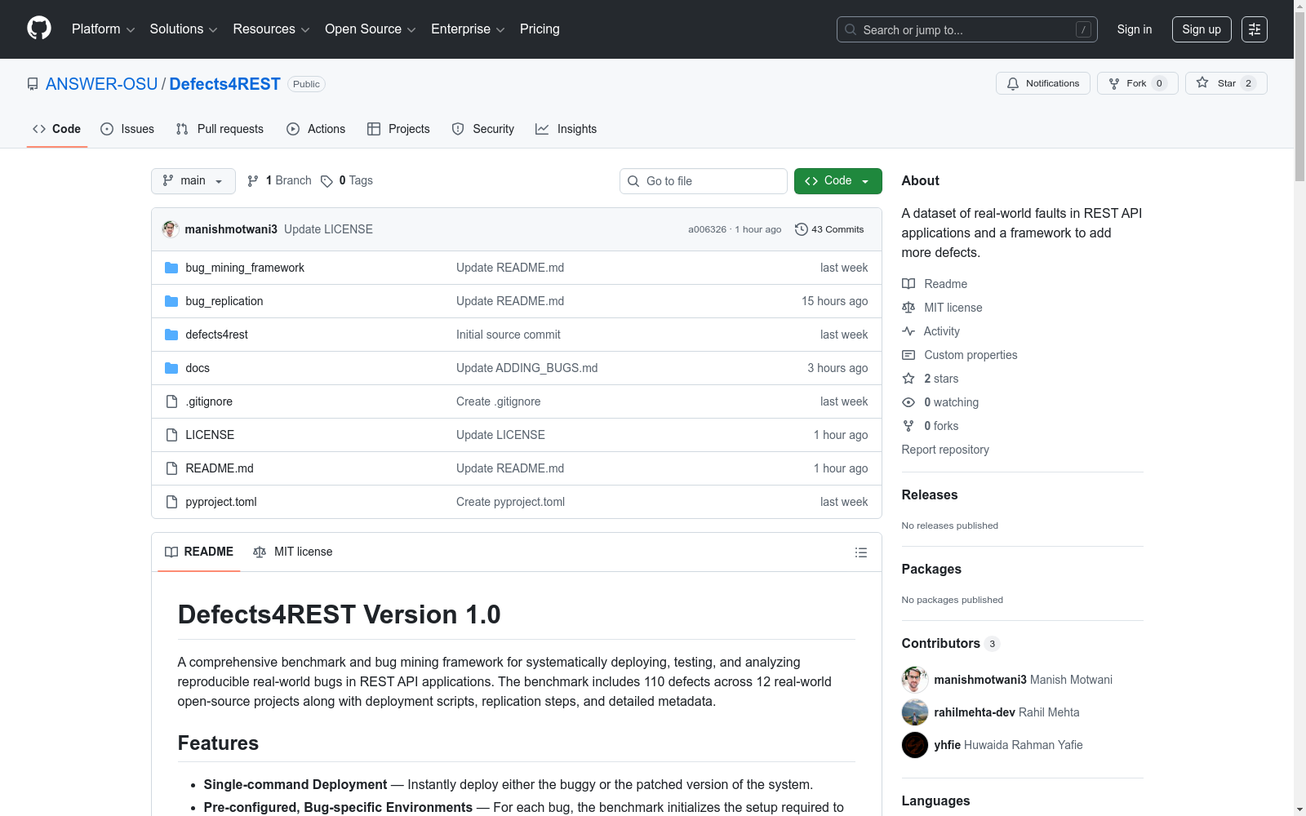Open the Update ADDING_BUGS.md commit message
1306x816 pixels.
(x=527, y=368)
